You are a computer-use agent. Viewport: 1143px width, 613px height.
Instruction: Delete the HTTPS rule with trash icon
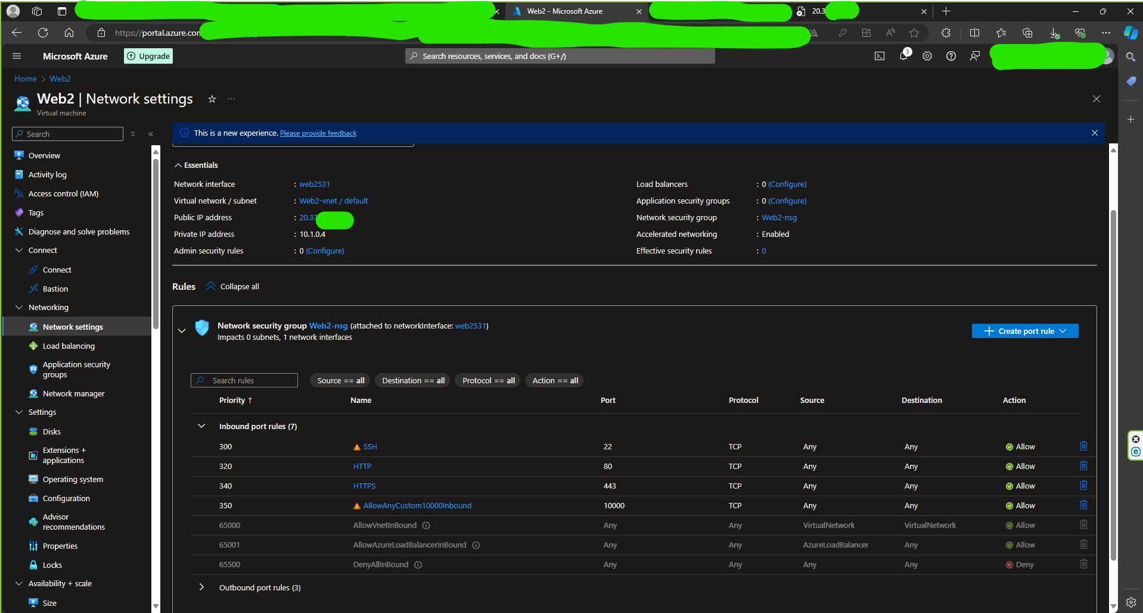[1083, 486]
